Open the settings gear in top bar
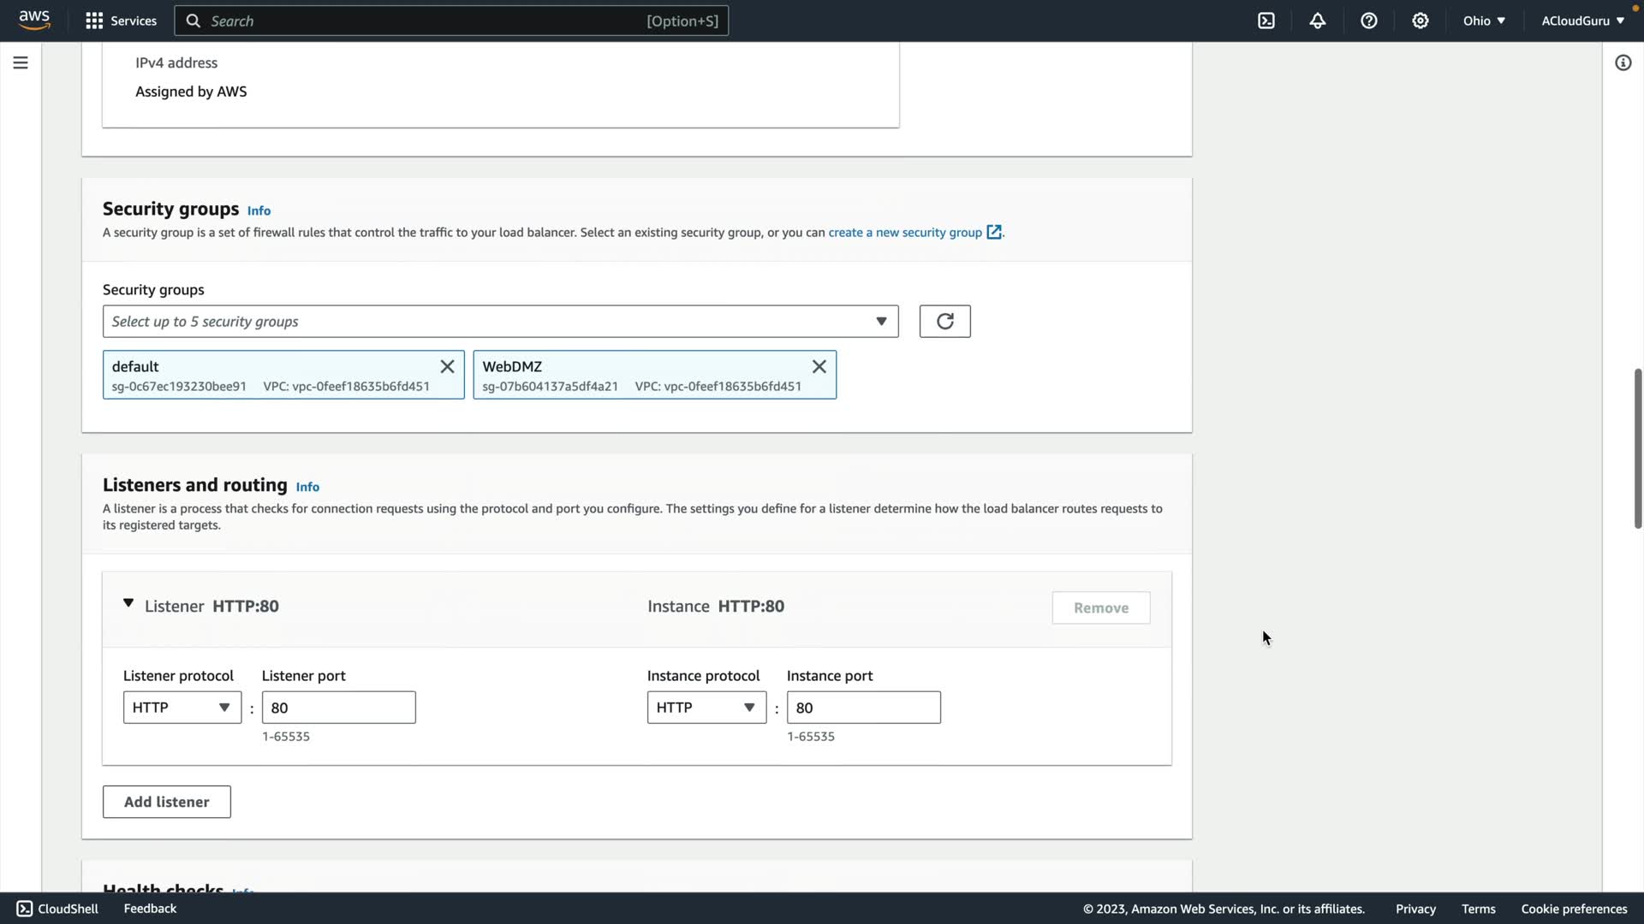 click(1421, 21)
